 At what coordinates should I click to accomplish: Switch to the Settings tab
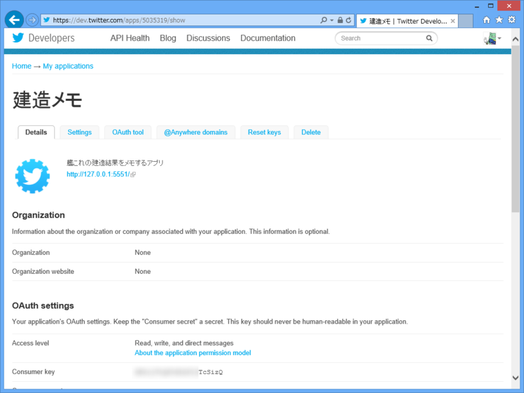pyautogui.click(x=79, y=132)
